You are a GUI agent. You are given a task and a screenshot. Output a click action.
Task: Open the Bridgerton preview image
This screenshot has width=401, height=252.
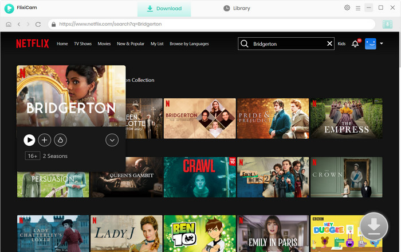click(71, 96)
